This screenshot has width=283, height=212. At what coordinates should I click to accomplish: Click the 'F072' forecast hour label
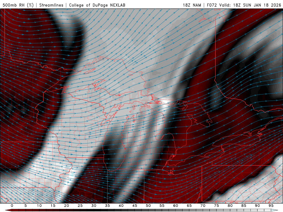[212, 5]
